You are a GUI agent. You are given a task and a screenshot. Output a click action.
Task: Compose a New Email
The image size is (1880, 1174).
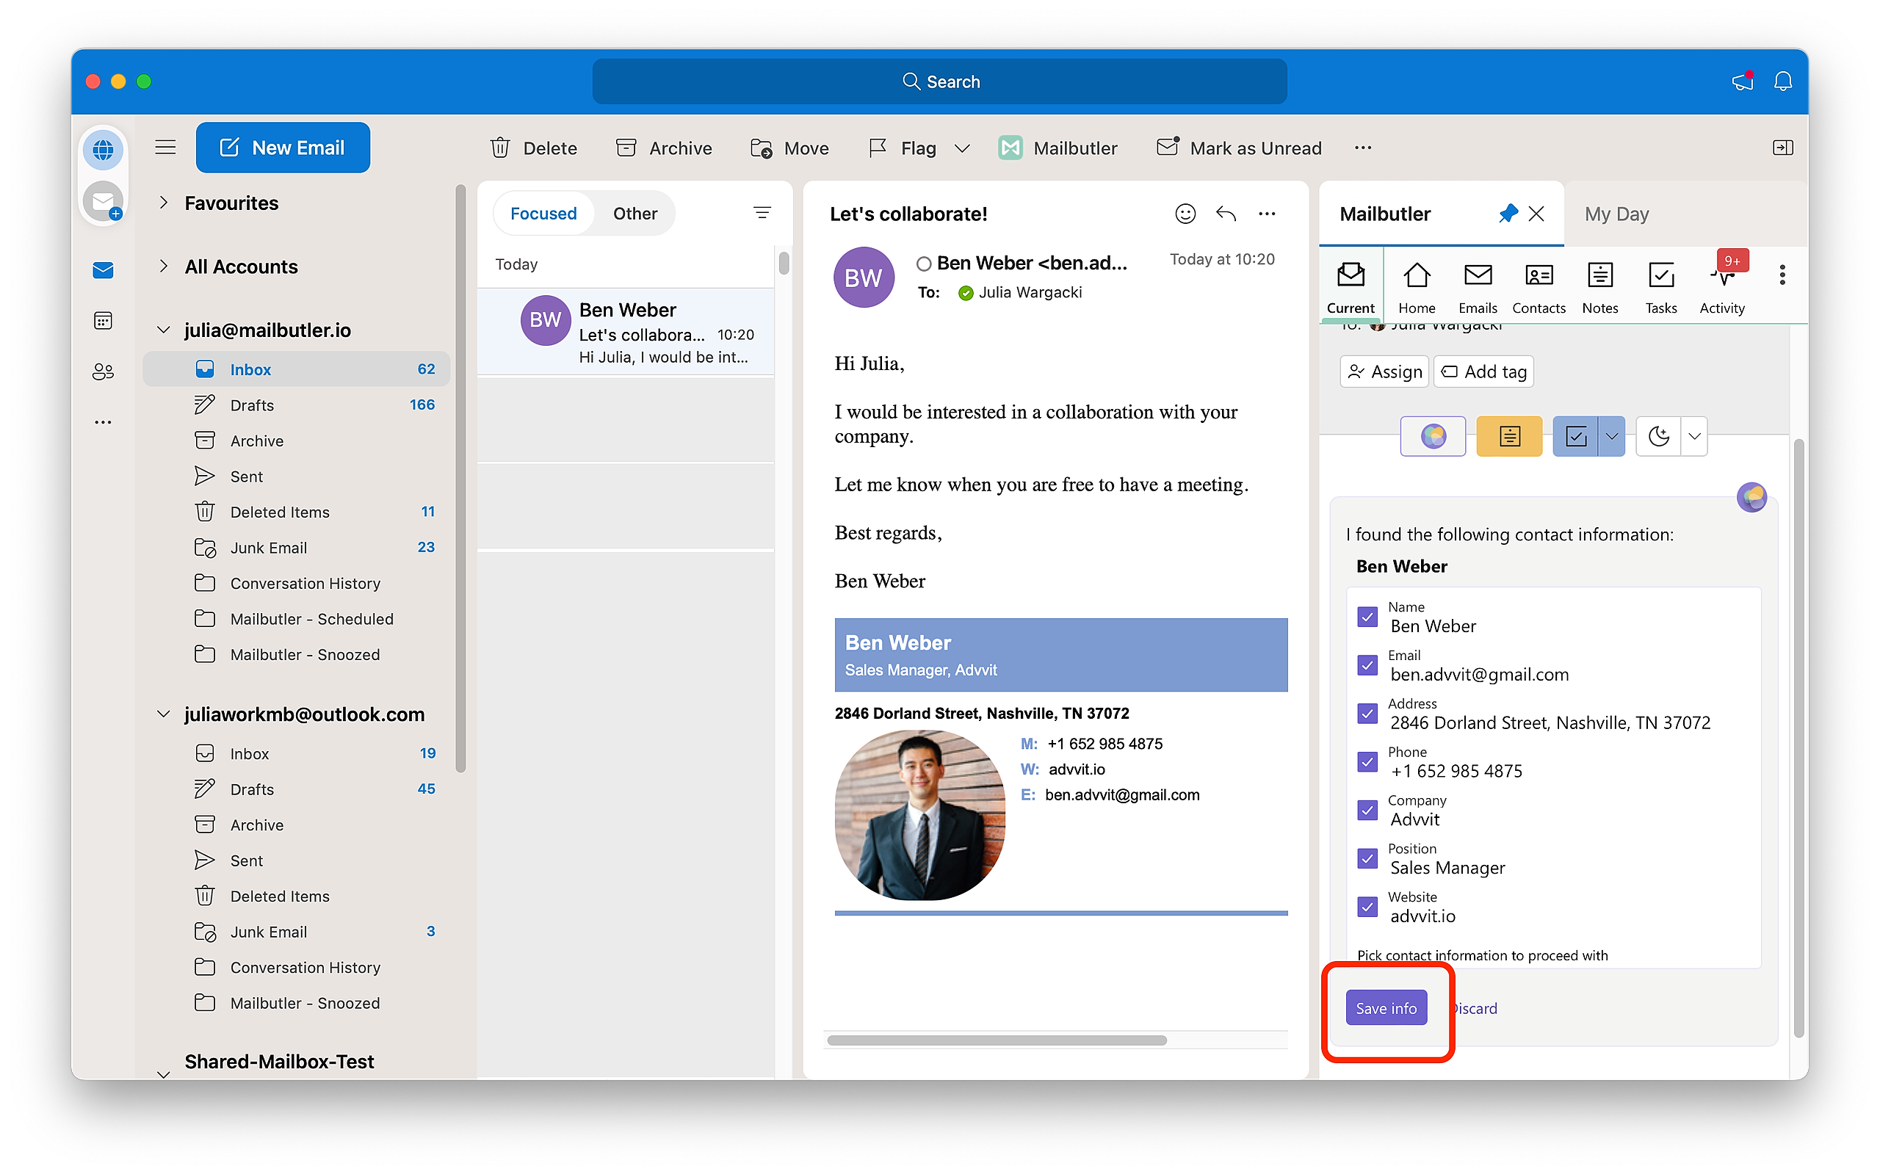(x=283, y=148)
